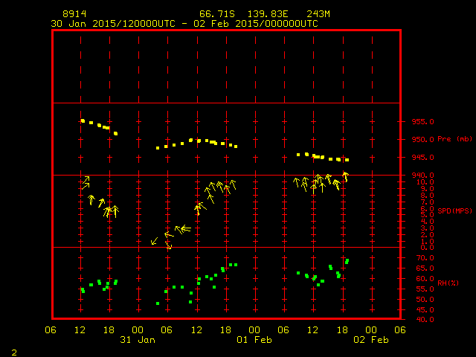Select the RH(%) axis title
The height and width of the screenshot is (357, 476).
click(x=448, y=283)
